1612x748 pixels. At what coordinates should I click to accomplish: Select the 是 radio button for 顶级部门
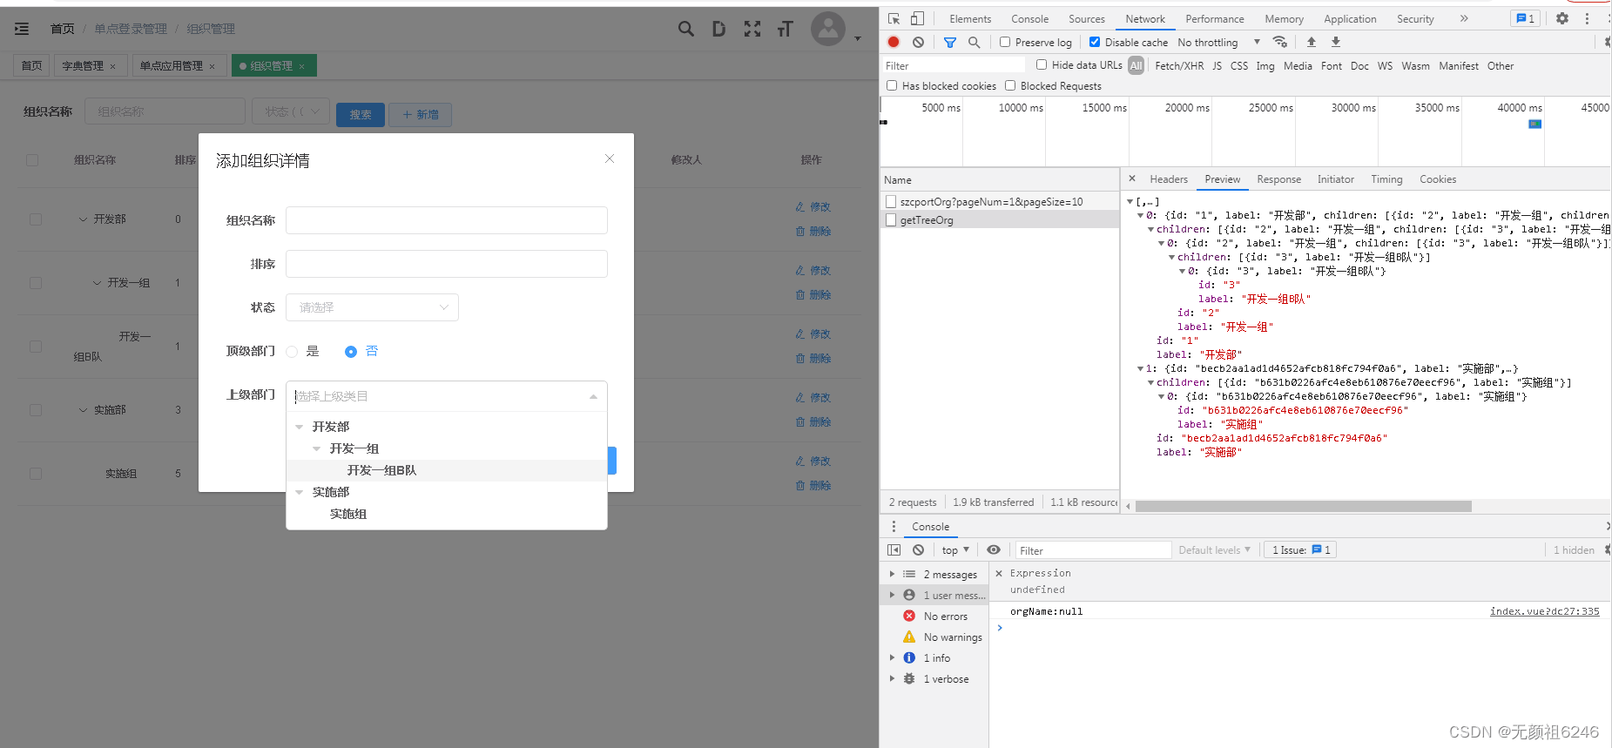293,352
